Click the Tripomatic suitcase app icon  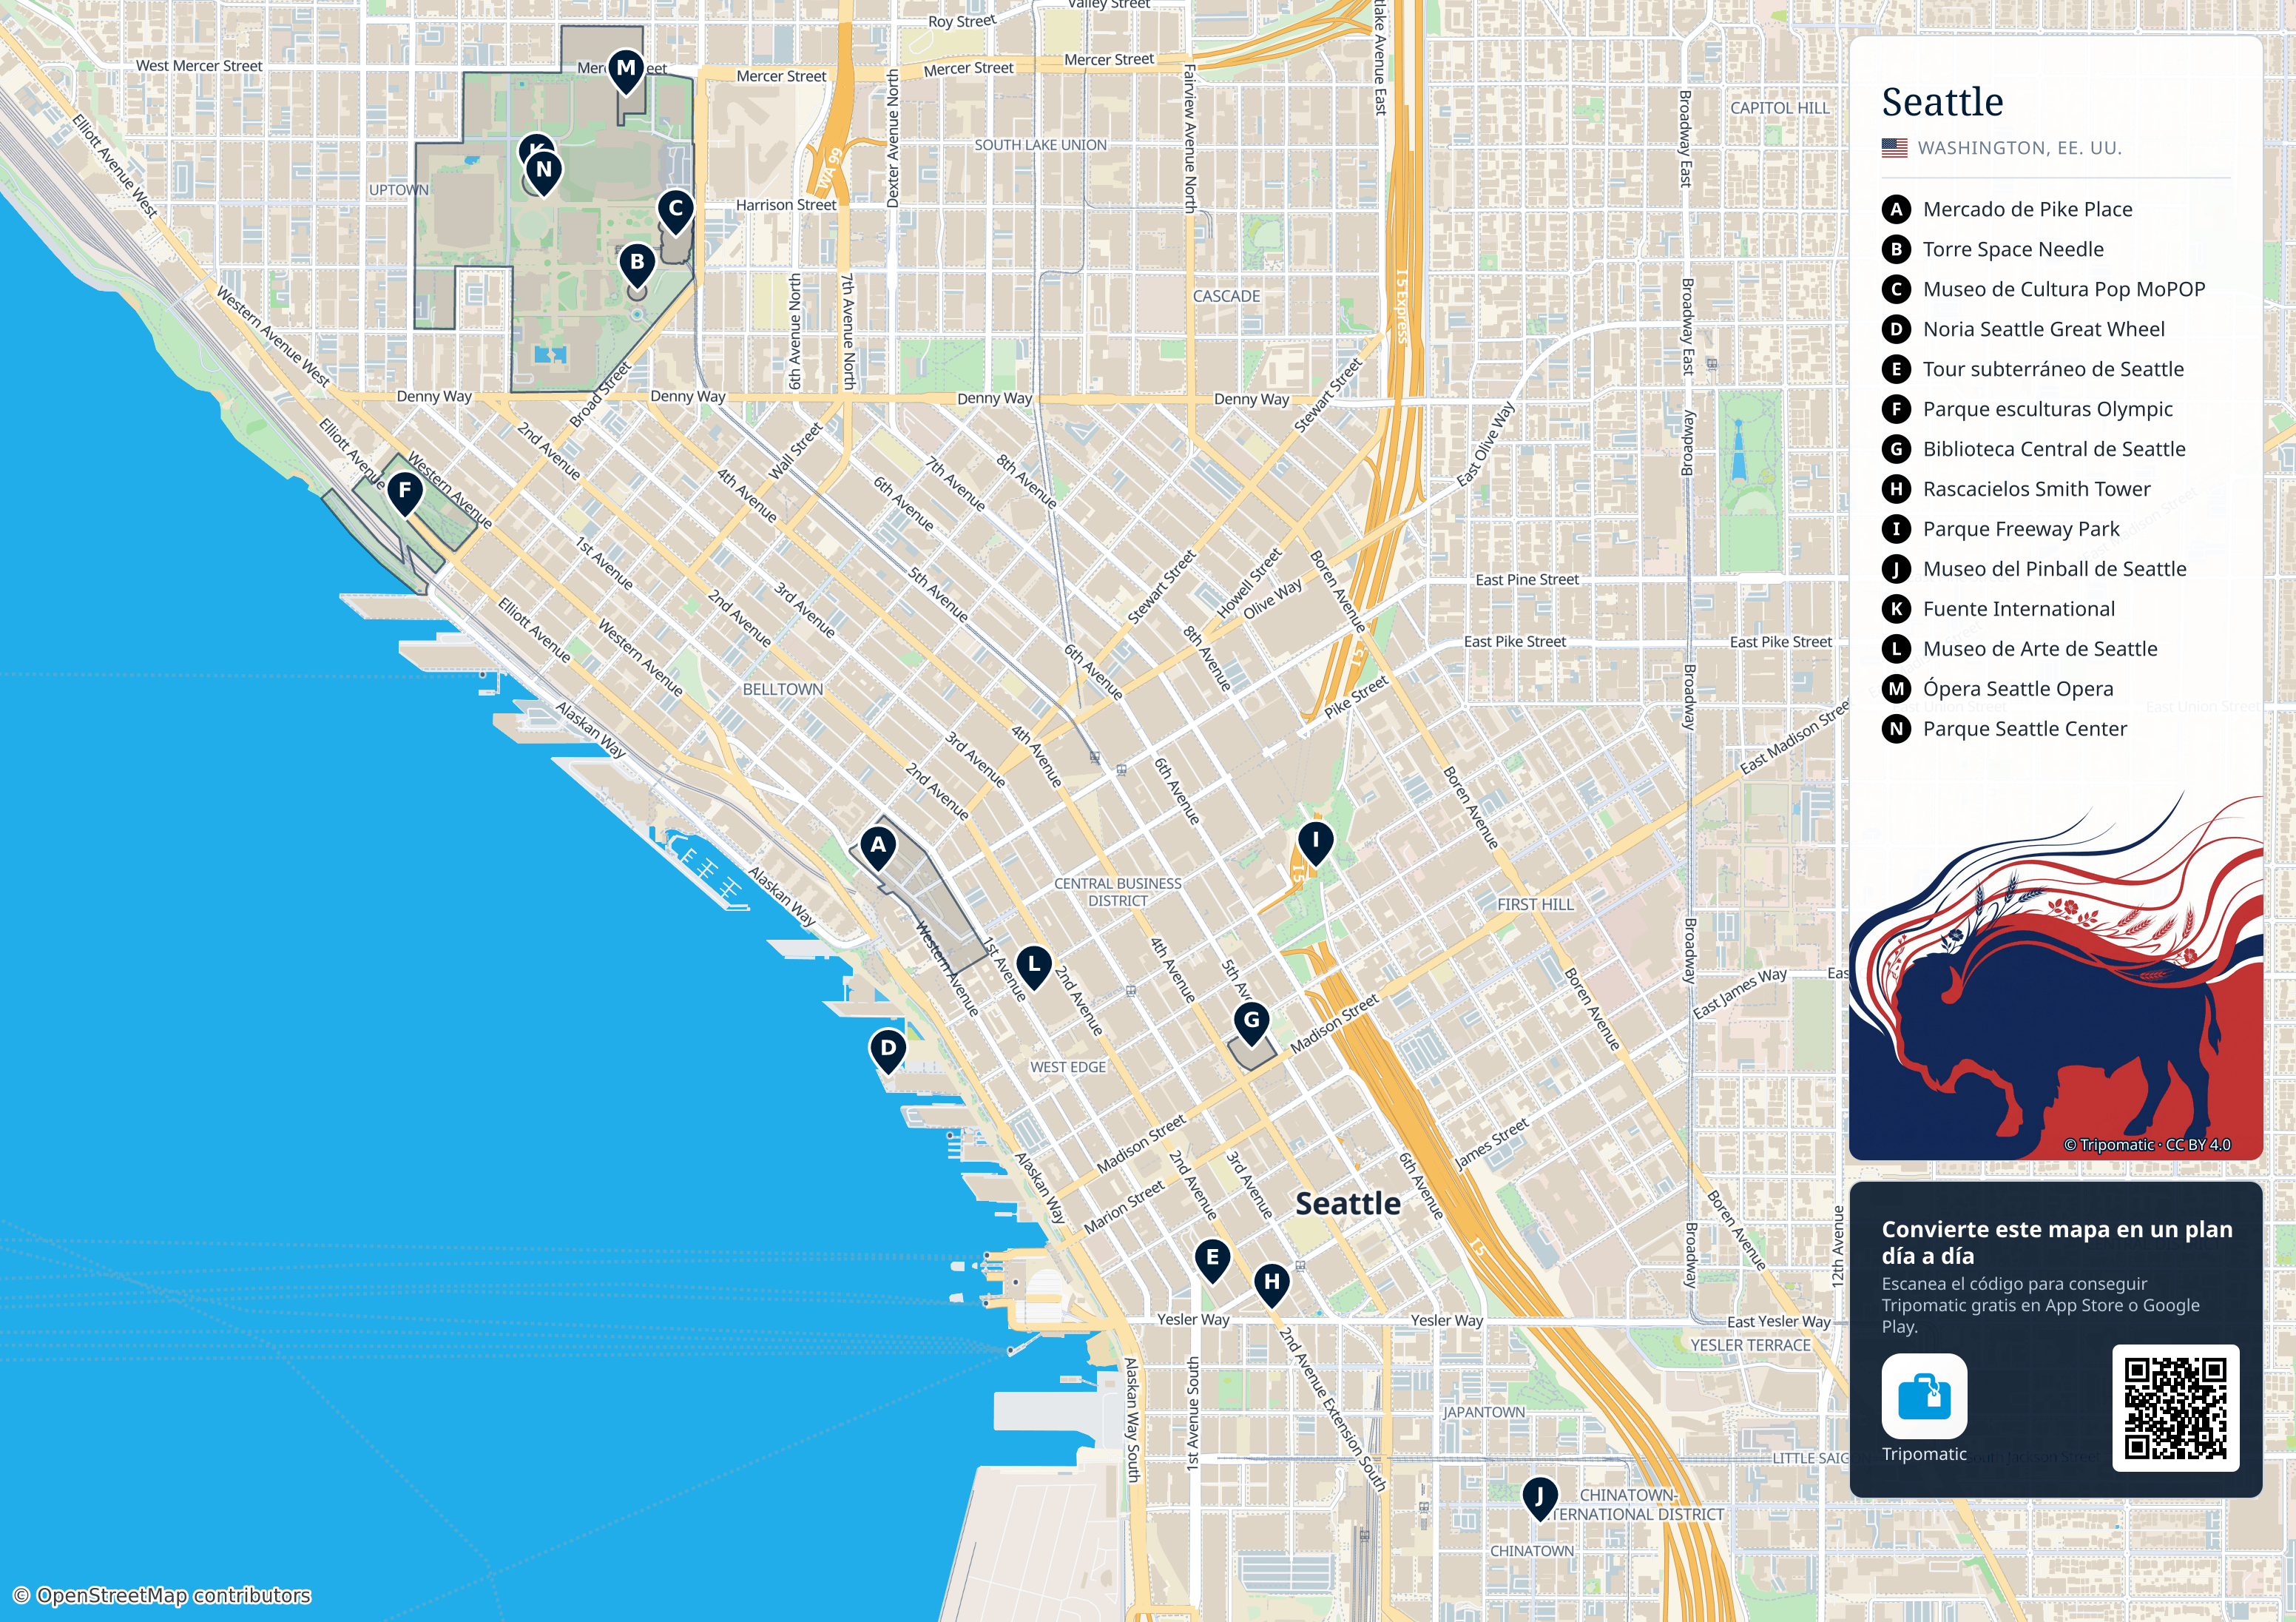tap(1924, 1396)
